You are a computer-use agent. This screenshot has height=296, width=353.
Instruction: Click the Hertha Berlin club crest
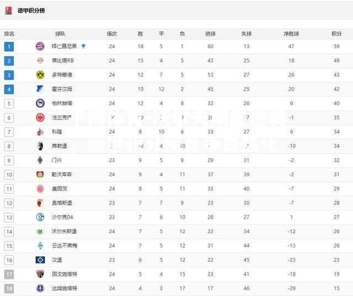tap(40, 103)
